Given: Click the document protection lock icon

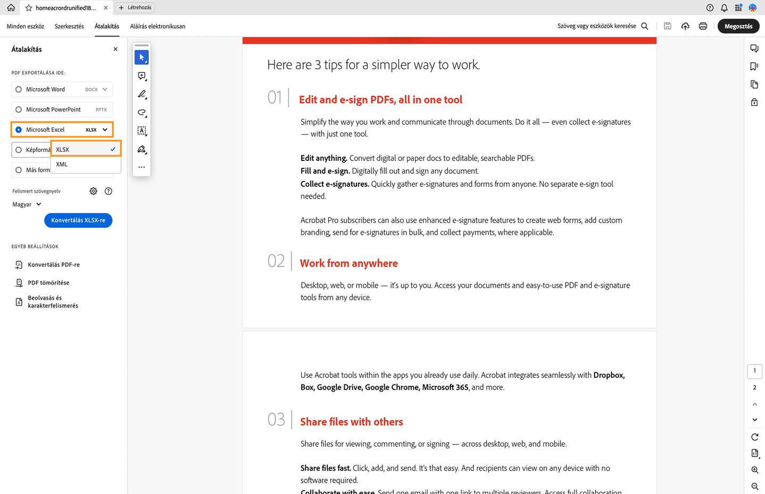Looking at the screenshot, I should point(754,102).
